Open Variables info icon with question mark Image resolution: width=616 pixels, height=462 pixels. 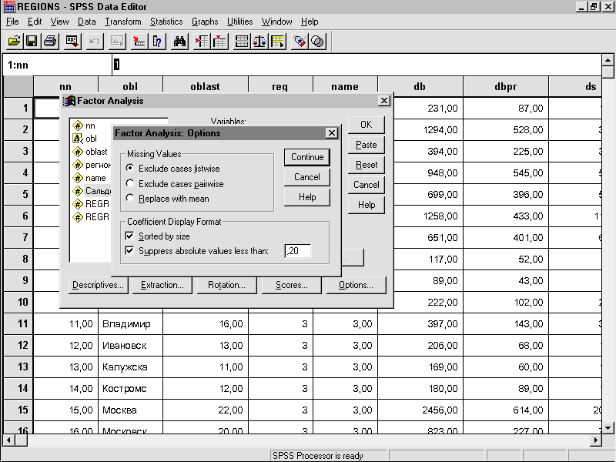point(157,42)
